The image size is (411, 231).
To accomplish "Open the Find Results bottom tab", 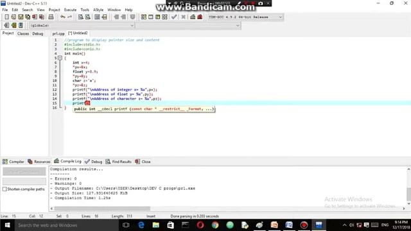I will (118, 162).
